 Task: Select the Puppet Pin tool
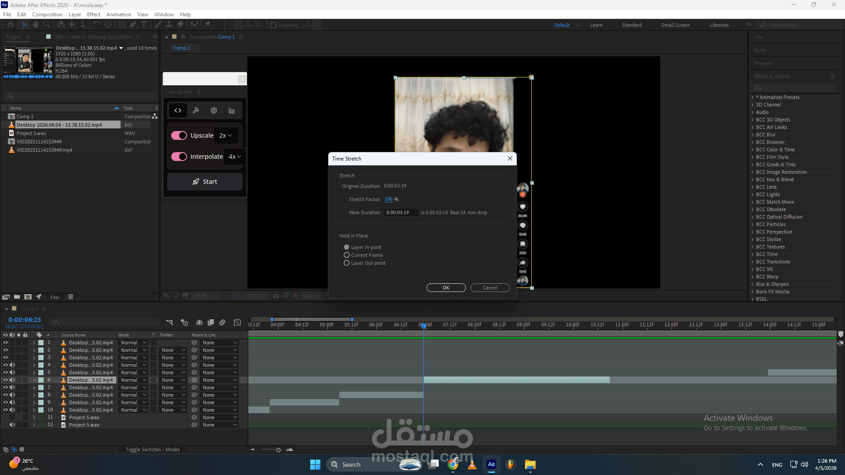(x=208, y=25)
